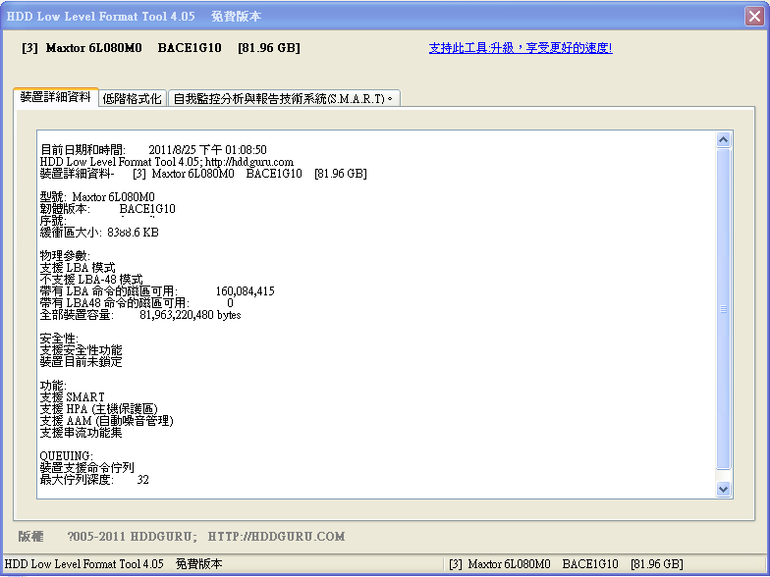Click the 支援 SMART line
Viewport: 770px width, 577px height.
click(x=73, y=397)
